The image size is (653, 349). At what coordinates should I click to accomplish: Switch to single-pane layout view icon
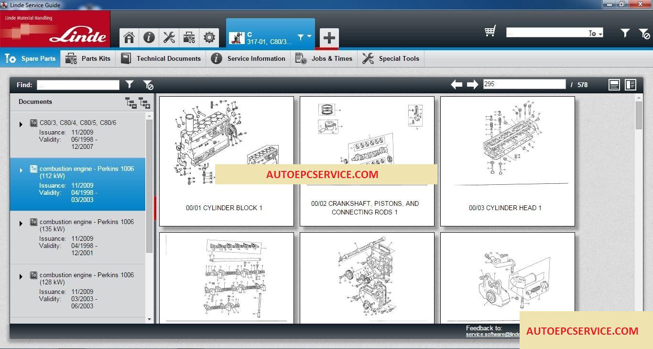click(614, 85)
